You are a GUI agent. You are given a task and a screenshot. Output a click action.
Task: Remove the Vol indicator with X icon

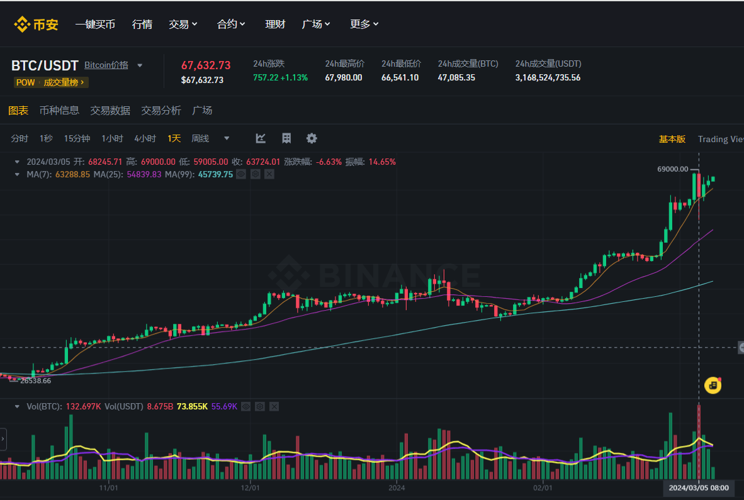[274, 407]
